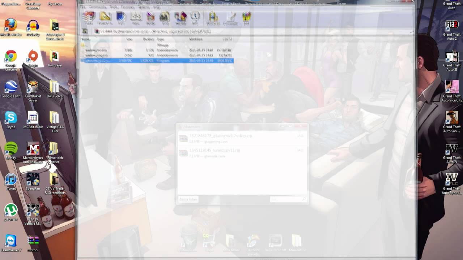This screenshot has height=260, width=463.
Task: Open MaxPayne 3 Screenshots folder
Action: 55,30
